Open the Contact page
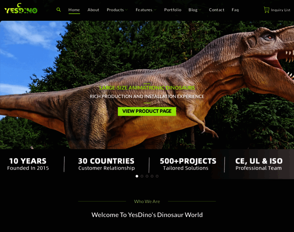 pos(217,10)
